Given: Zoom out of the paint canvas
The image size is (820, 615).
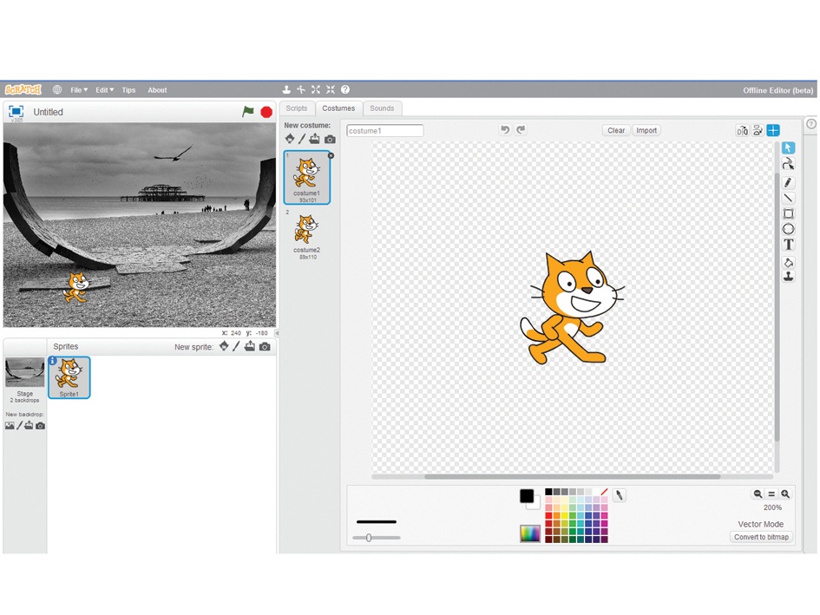Looking at the screenshot, I should pos(758,494).
